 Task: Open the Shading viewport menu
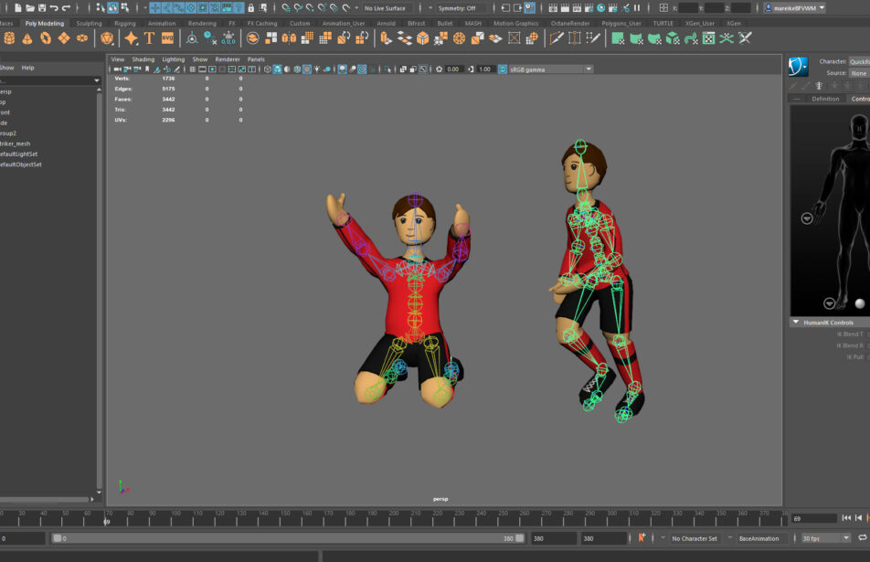point(143,59)
